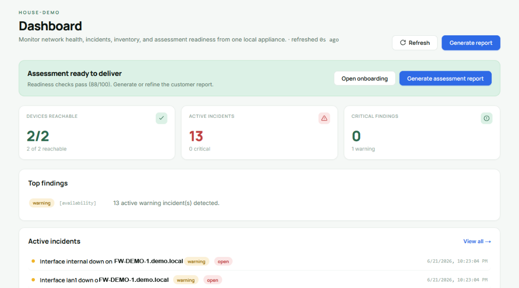Click the warning badge on Interface lan1 incident
Screen dimensions: 519x288
(186, 280)
